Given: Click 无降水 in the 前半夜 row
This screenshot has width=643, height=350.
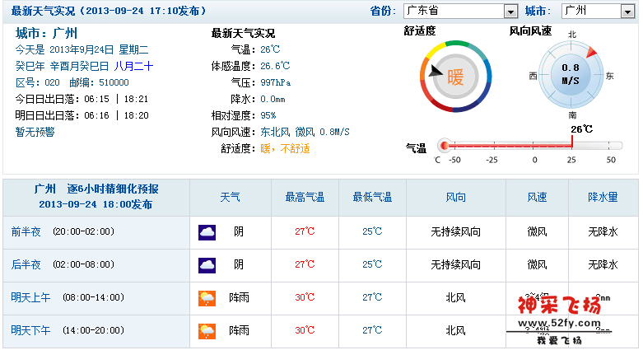Looking at the screenshot, I should coord(603,232).
